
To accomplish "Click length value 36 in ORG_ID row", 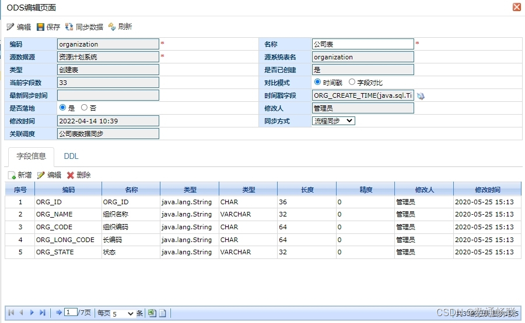I will point(307,202).
